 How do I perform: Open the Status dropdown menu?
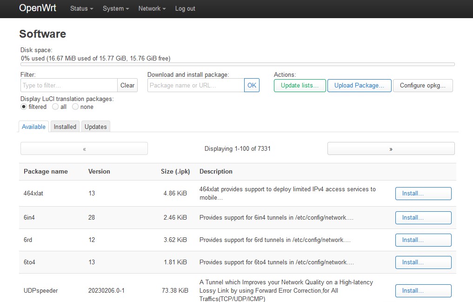point(81,8)
